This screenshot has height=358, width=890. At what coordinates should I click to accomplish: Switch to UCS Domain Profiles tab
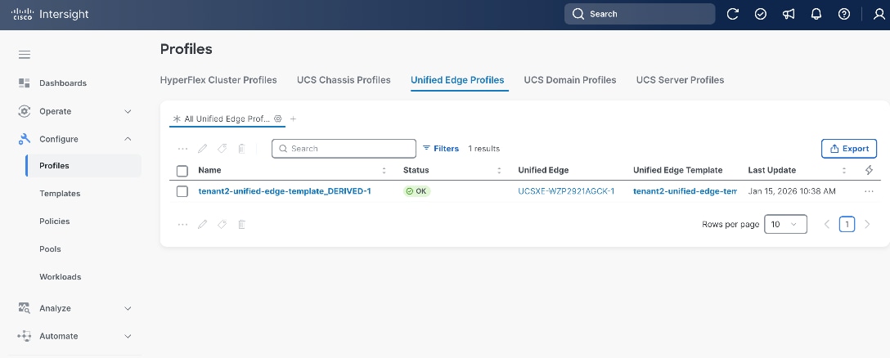570,80
